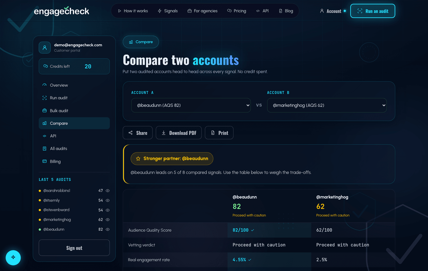This screenshot has width=428, height=271.
Task: Open @beaudunn in last audits list
Action: [54, 229]
